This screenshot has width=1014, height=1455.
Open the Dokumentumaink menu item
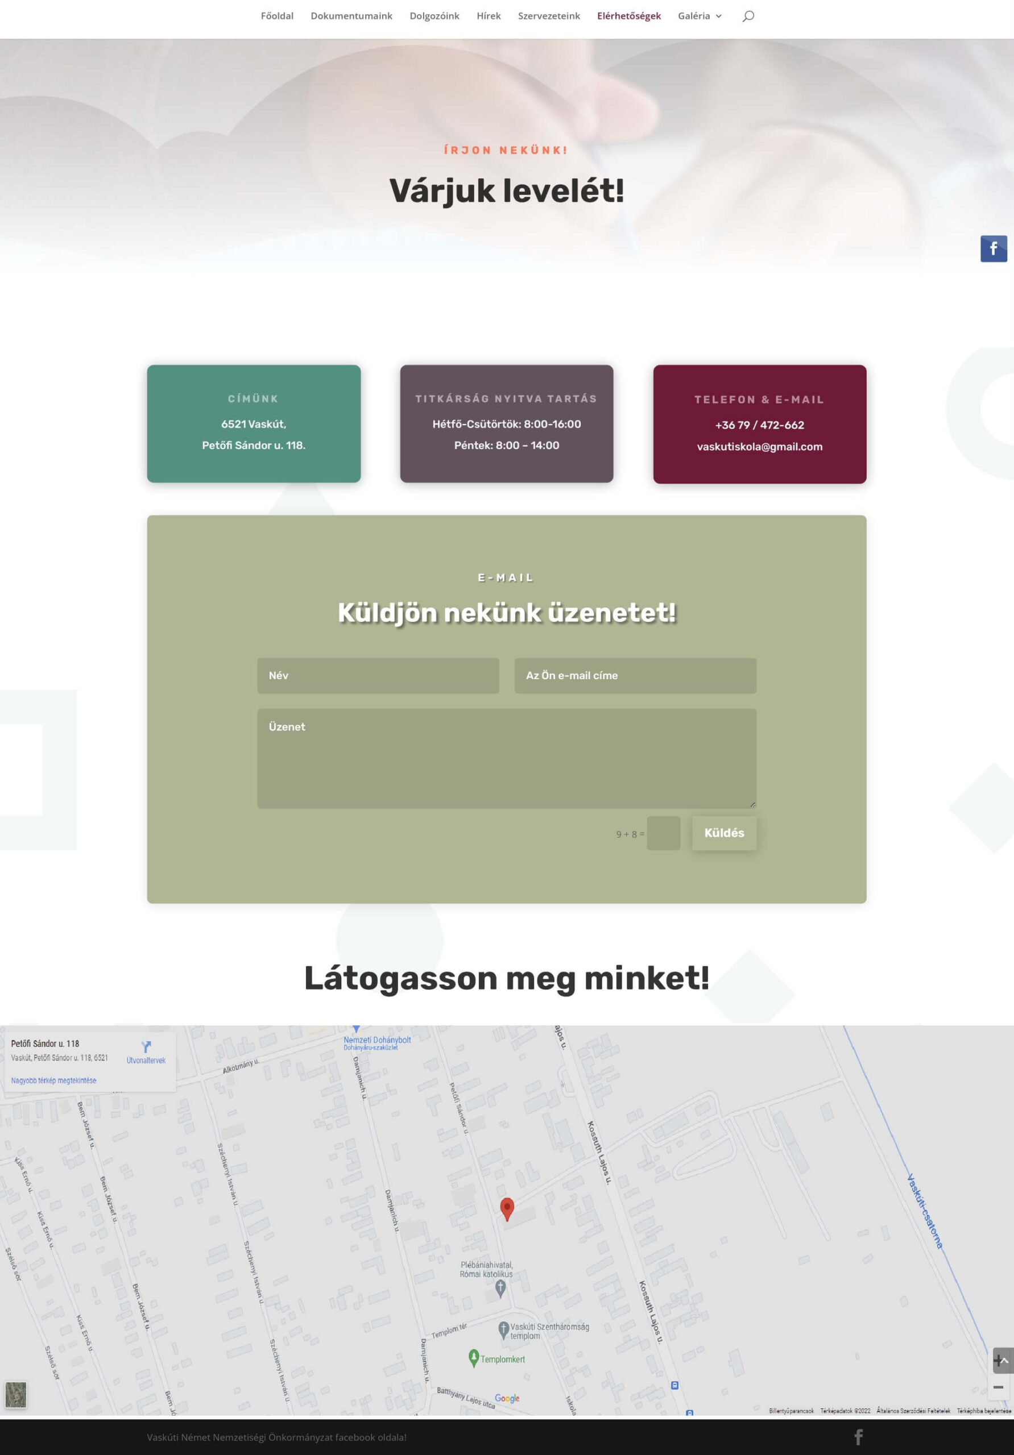coord(351,16)
